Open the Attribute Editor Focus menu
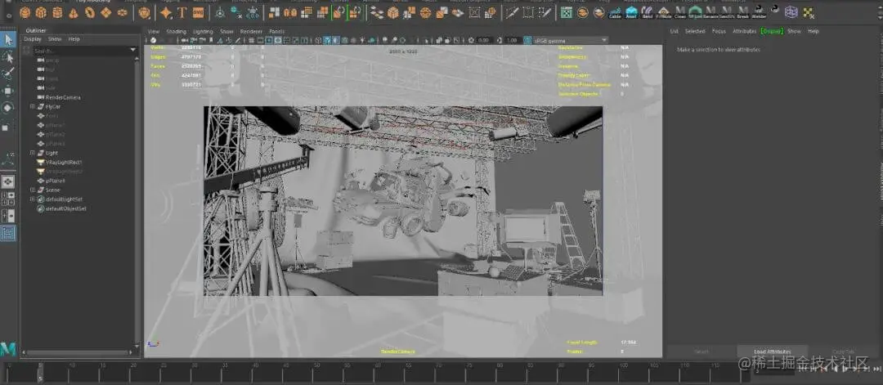883x385 pixels. pos(719,32)
